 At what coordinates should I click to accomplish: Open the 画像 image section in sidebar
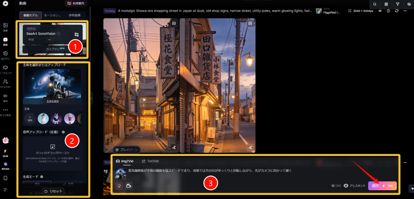[x=5, y=27]
